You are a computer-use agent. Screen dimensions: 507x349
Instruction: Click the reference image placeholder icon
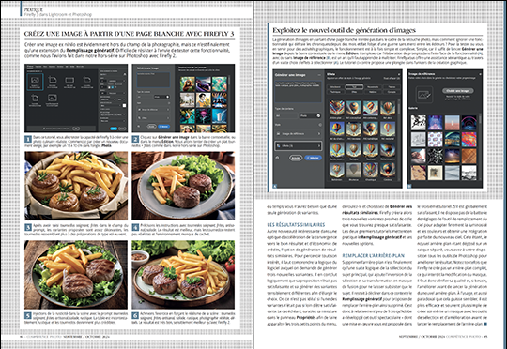[423, 95]
